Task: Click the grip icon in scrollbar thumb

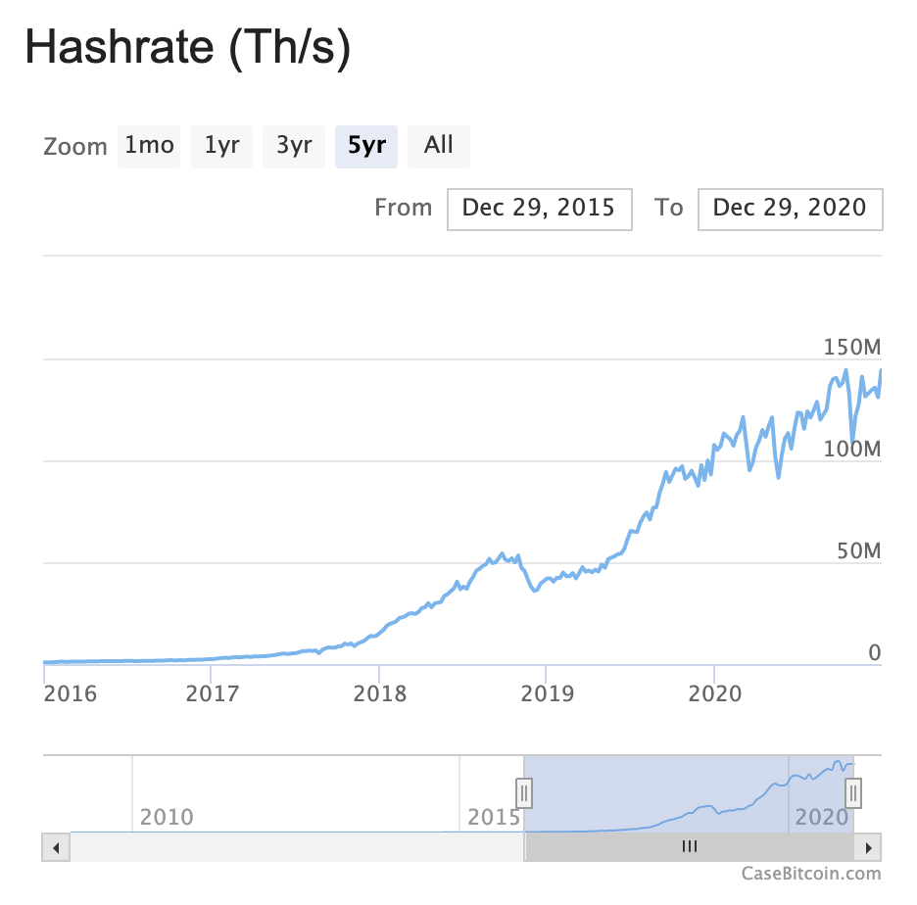Action: (x=689, y=846)
